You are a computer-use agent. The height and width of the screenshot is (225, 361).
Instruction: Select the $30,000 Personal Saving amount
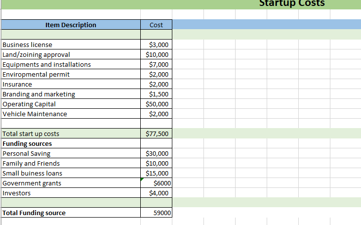[157, 153]
